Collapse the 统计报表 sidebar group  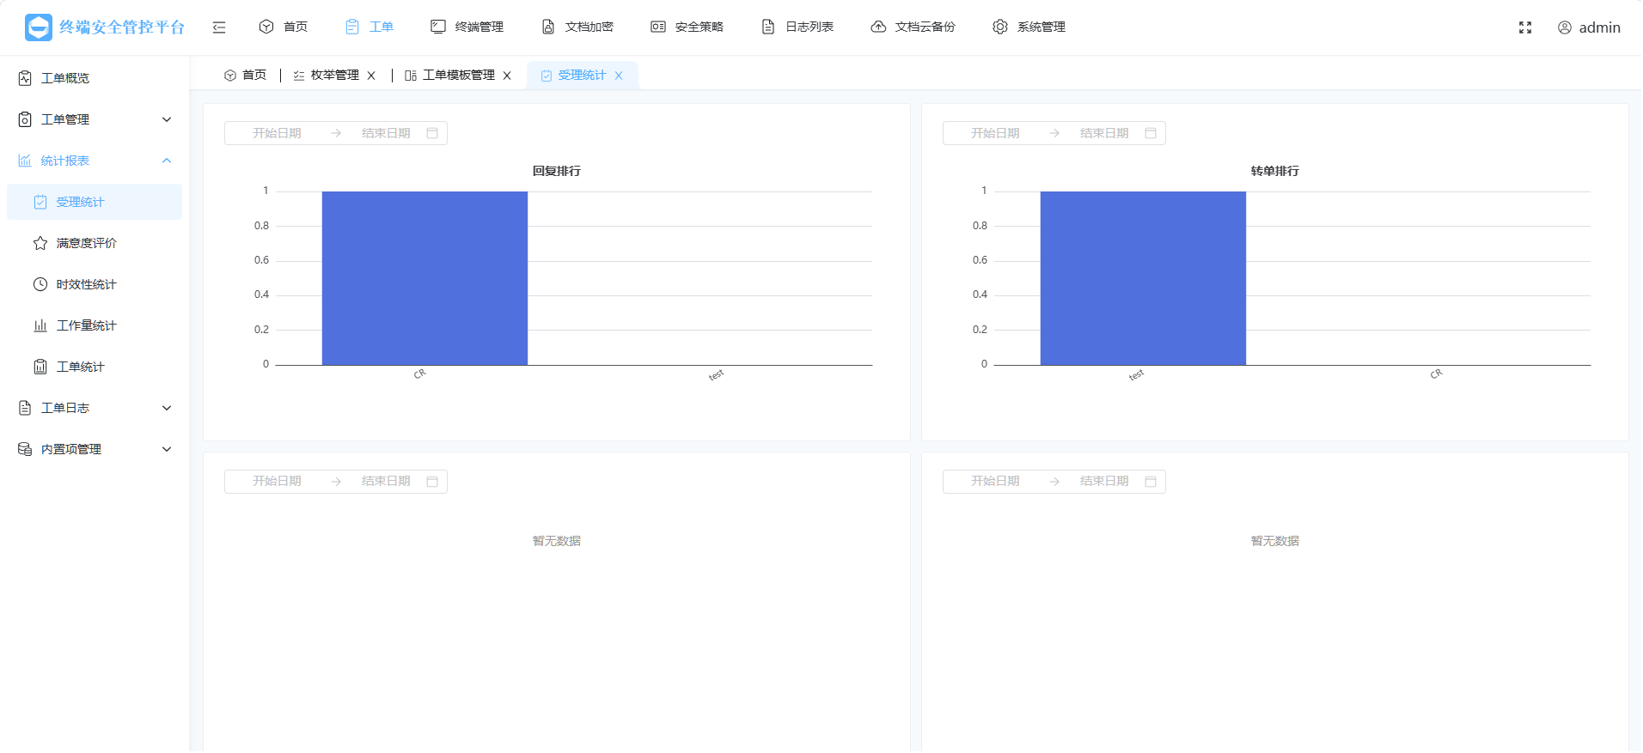click(x=95, y=161)
